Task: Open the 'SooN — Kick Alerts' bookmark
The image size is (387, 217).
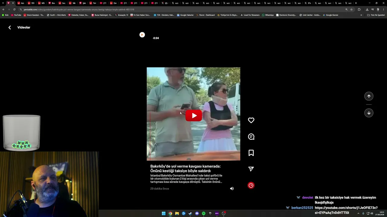Action: [56, 15]
